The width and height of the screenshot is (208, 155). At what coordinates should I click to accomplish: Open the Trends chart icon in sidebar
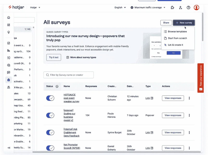coord(9,43)
